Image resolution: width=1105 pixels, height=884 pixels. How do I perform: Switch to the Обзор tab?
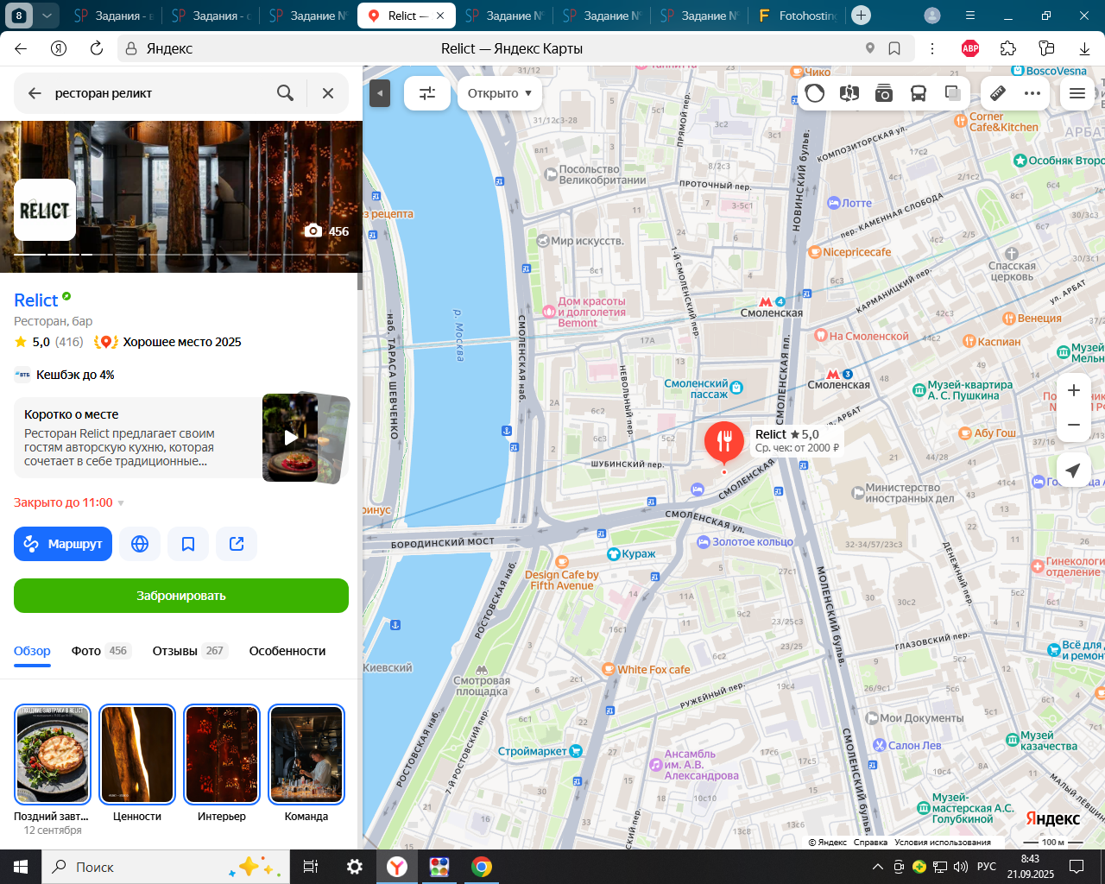(x=32, y=651)
